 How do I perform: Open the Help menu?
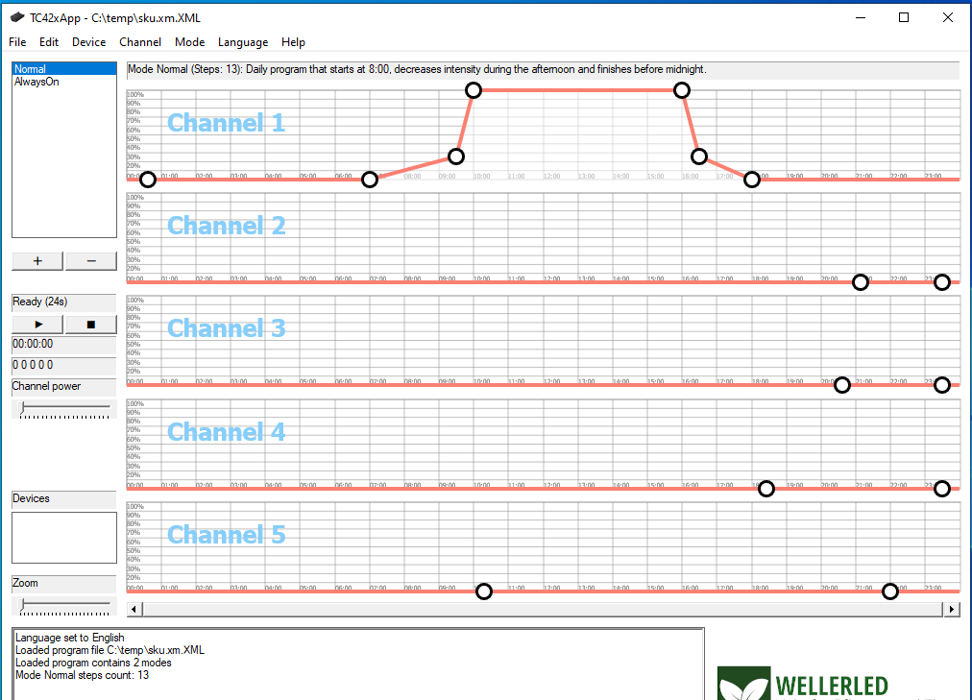293,42
